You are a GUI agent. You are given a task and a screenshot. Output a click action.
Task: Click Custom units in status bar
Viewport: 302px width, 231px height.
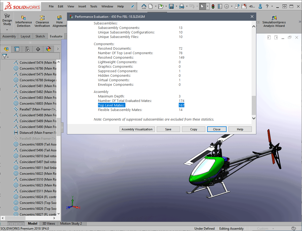(x=262, y=229)
